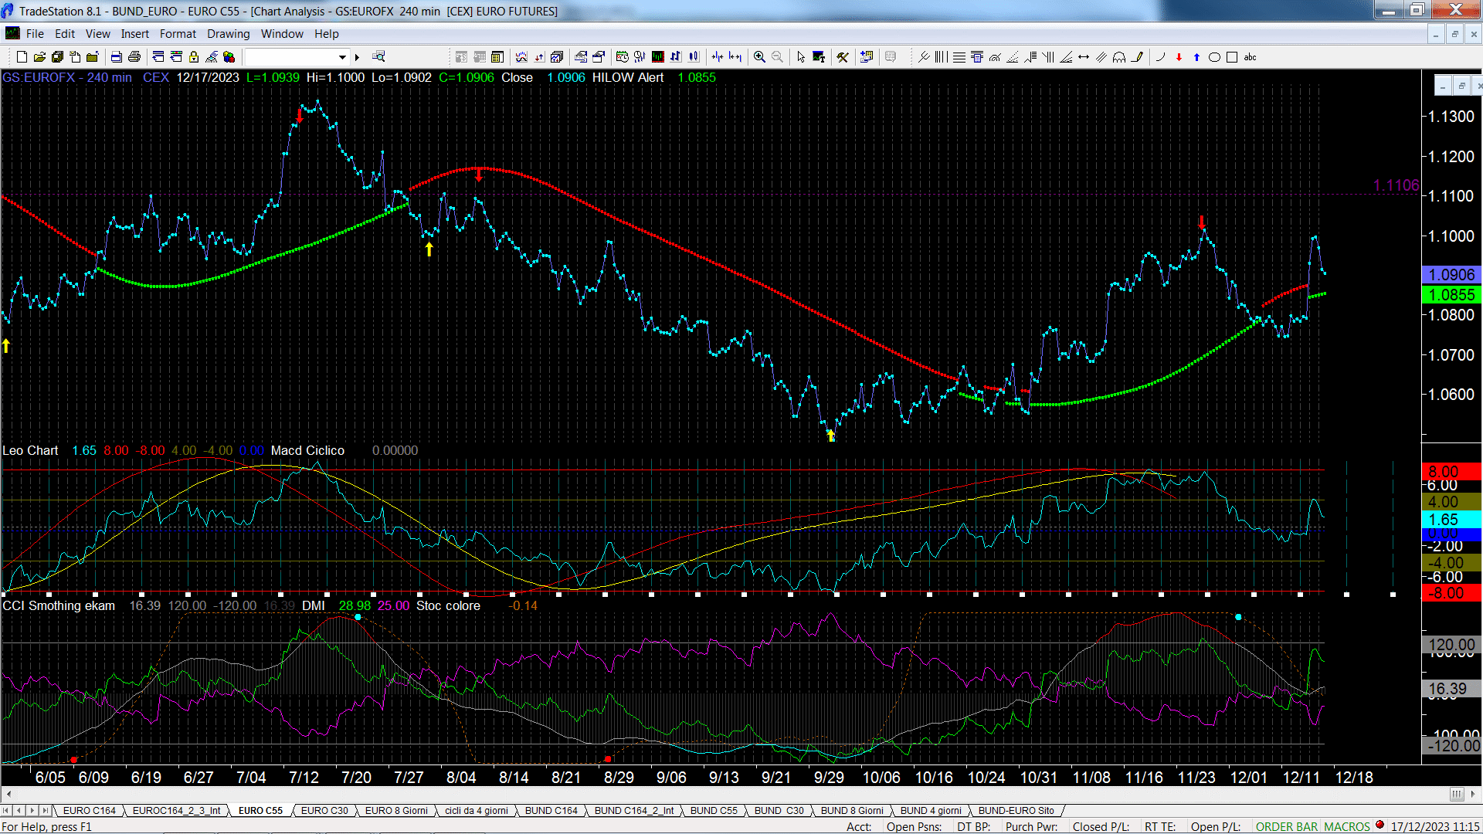Click the horizontal scrollbar thumb grip

point(1457,794)
